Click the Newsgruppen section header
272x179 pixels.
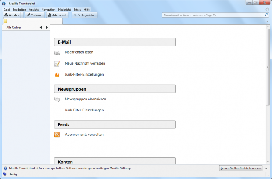pyautogui.click(x=115, y=89)
